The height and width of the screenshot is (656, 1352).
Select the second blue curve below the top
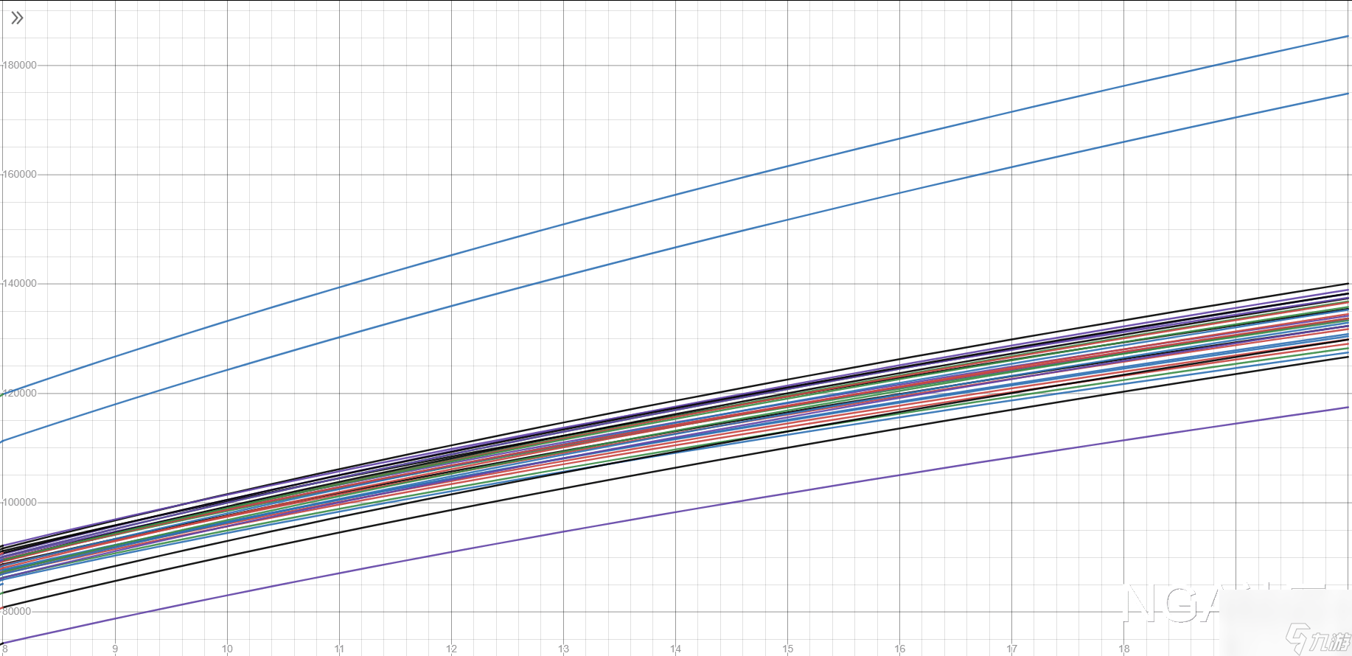[675, 248]
